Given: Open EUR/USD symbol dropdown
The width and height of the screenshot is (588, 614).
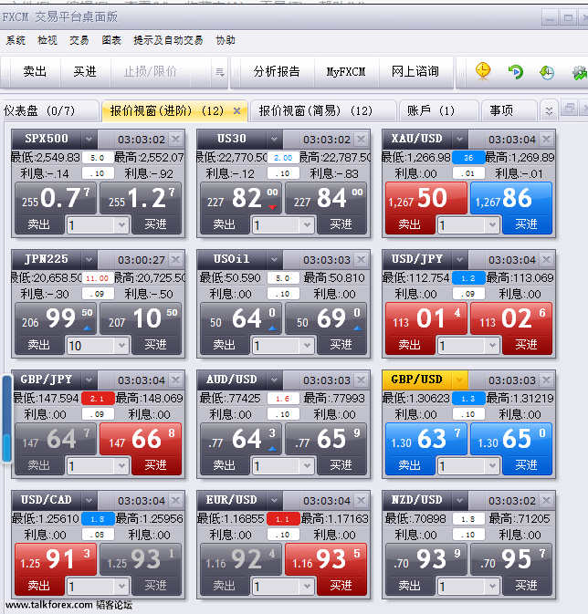Looking at the screenshot, I should pyautogui.click(x=274, y=501).
